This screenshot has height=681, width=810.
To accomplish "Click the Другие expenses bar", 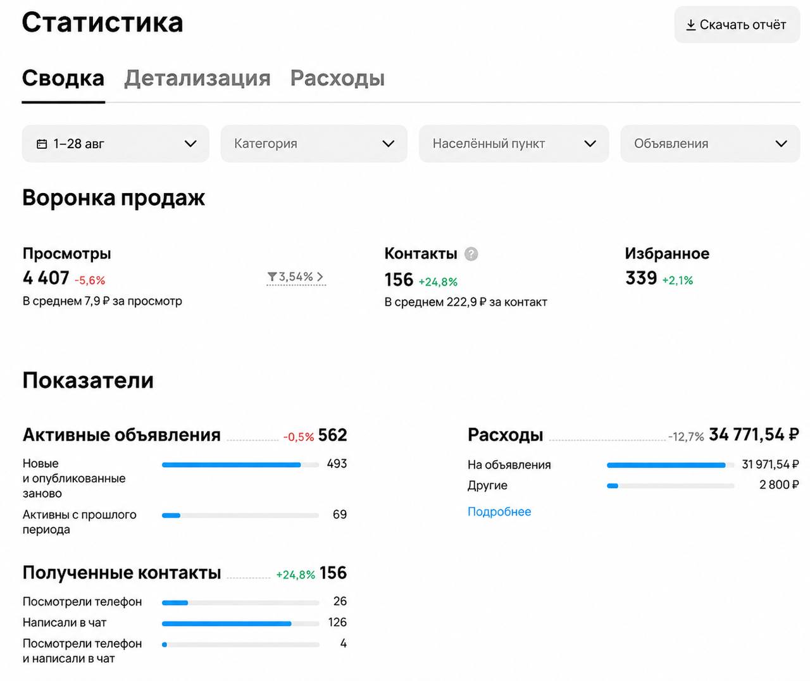I will [671, 486].
